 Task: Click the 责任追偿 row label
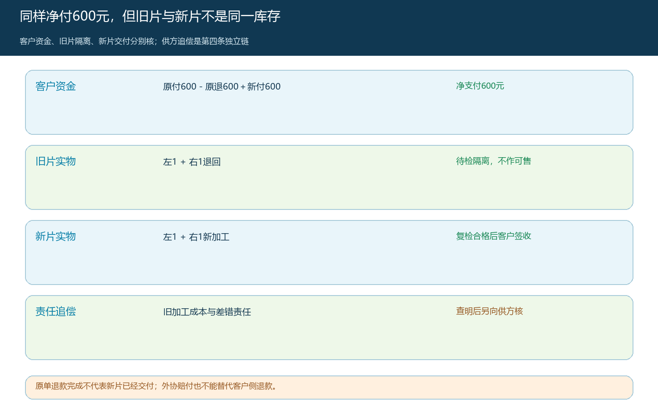tap(56, 311)
